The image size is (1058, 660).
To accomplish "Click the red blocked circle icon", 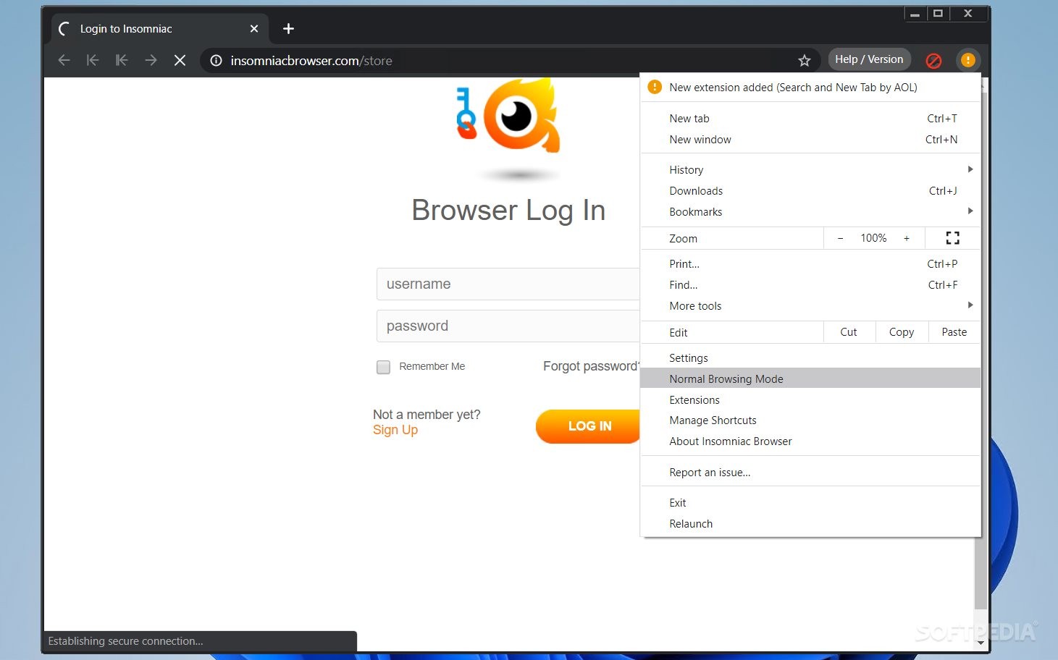I will (x=934, y=61).
